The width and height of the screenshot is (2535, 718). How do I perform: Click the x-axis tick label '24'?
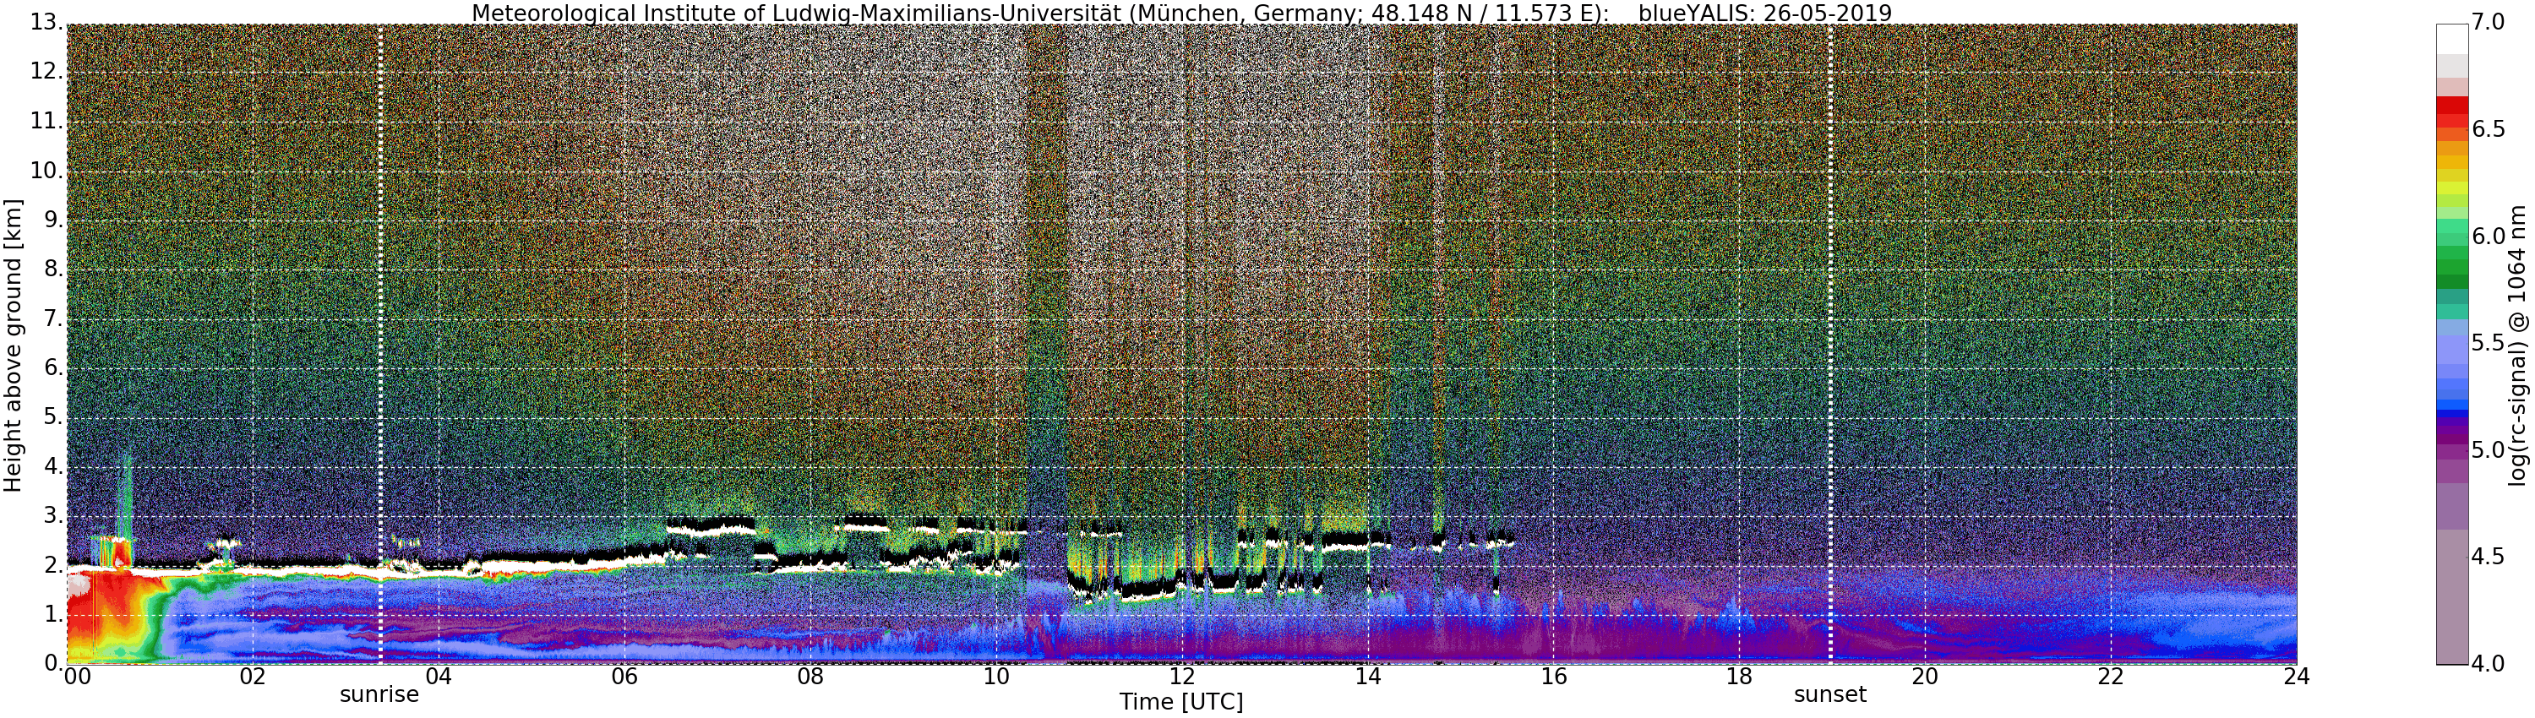coord(2297,677)
